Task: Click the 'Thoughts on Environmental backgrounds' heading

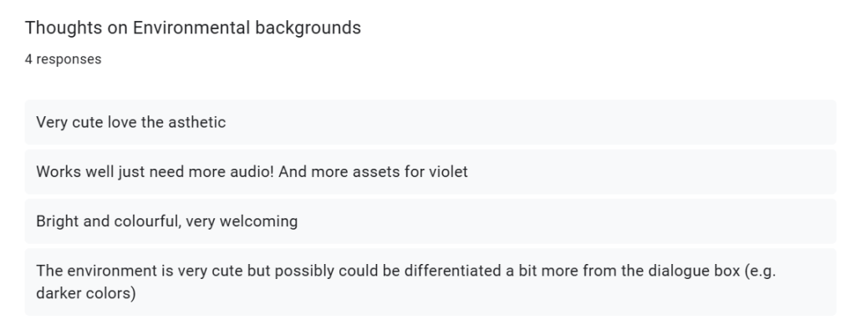Action: pos(193,28)
